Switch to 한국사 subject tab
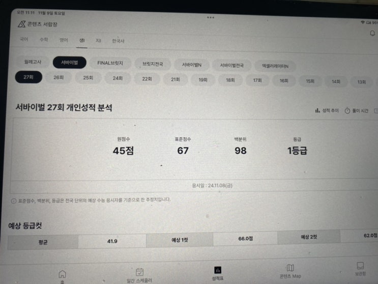The height and width of the screenshot is (284, 378). pos(118,41)
